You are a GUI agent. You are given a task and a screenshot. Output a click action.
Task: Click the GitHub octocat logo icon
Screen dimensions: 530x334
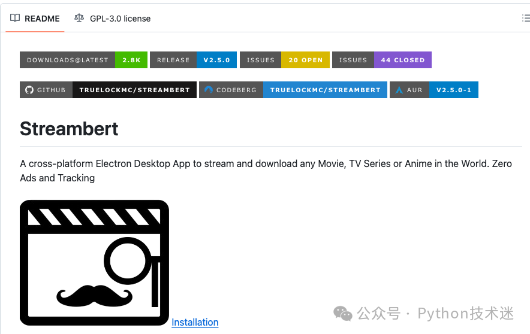tap(29, 90)
